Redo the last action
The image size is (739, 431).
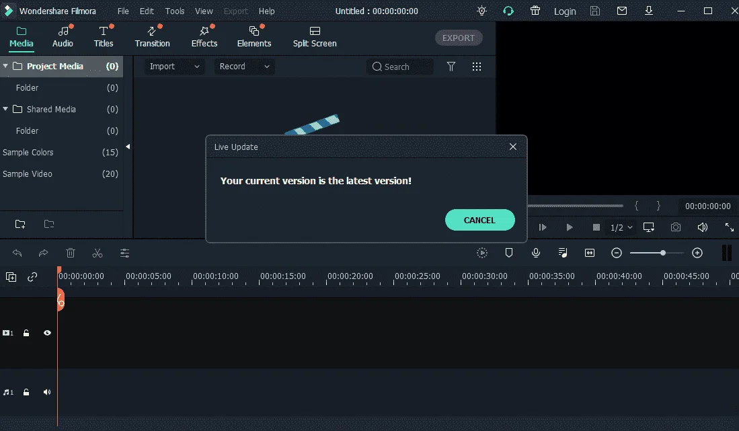click(43, 253)
